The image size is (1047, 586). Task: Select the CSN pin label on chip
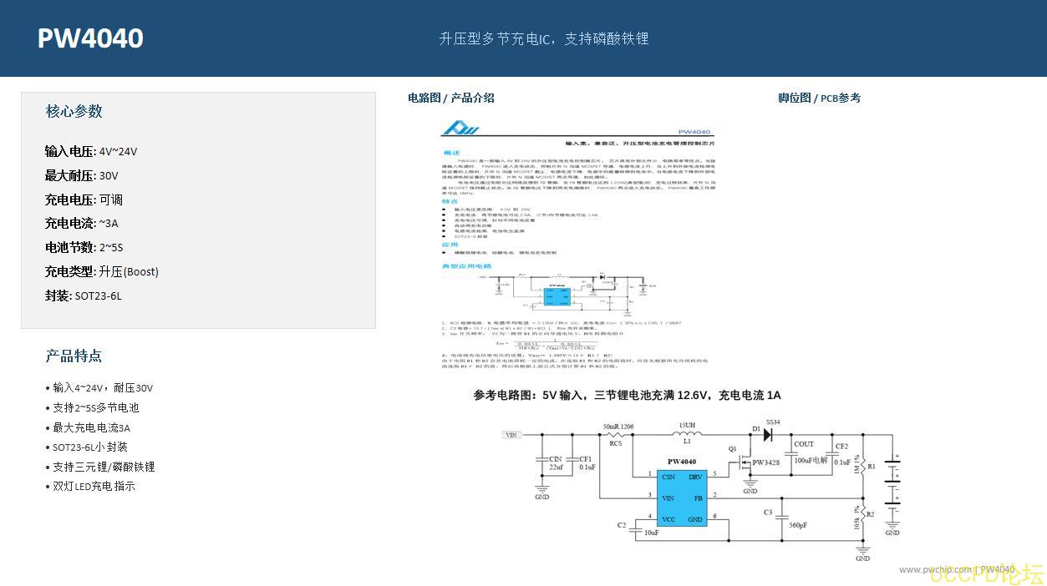tap(668, 477)
